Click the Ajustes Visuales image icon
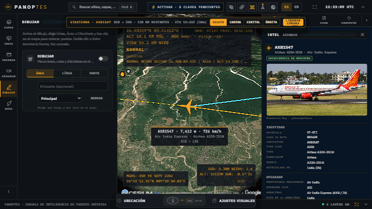The width and height of the screenshot is (372, 209). tap(214, 201)
